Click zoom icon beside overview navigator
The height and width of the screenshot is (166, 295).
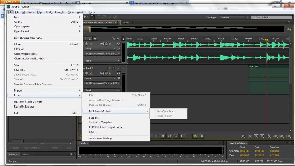coord(289,30)
